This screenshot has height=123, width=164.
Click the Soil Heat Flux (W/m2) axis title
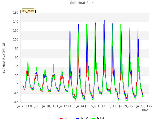pyautogui.click(x=4, y=58)
